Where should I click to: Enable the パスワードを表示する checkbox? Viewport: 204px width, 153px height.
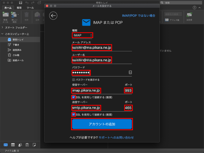tap(74, 80)
